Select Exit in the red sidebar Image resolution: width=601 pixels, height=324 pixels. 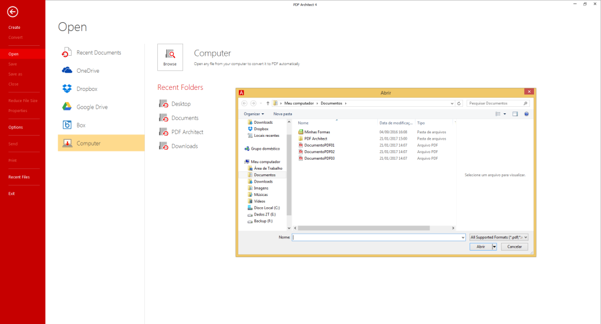(12, 194)
